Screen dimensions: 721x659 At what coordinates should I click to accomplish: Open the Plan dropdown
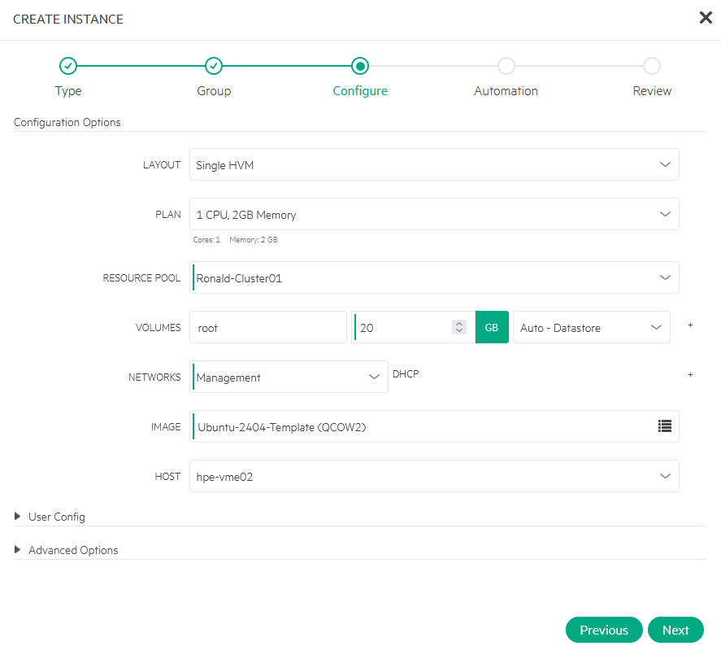[x=433, y=215]
